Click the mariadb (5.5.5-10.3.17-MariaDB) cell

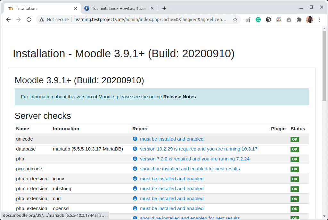click(88, 149)
